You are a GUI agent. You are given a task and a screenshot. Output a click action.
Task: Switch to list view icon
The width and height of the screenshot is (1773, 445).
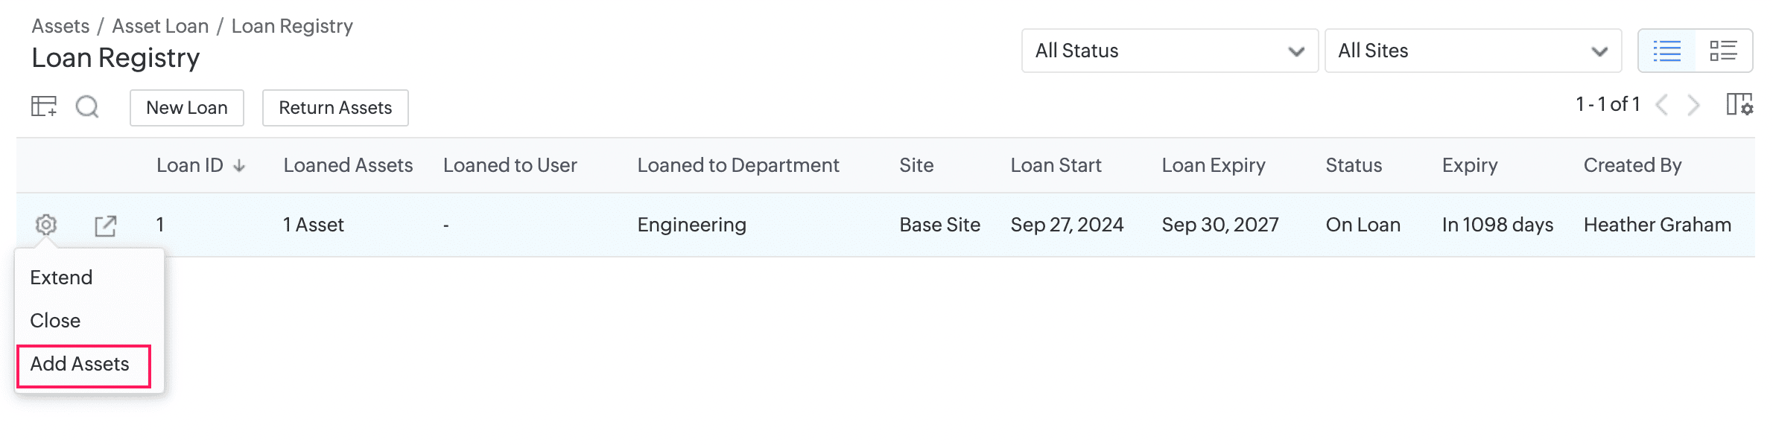pyautogui.click(x=1666, y=51)
